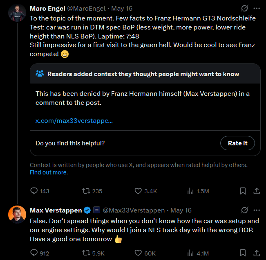Reply to Max Verstappen's post
The width and height of the screenshot is (266, 260).
tap(34, 253)
